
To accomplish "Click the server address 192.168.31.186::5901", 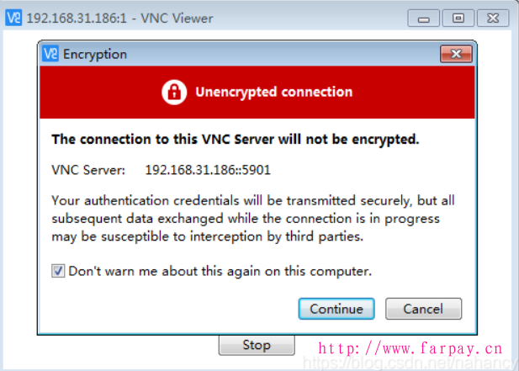I will point(208,170).
